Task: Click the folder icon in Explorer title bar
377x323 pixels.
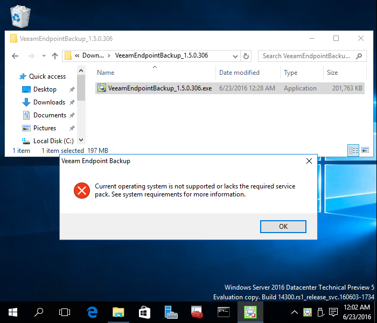Action: pyautogui.click(x=13, y=39)
